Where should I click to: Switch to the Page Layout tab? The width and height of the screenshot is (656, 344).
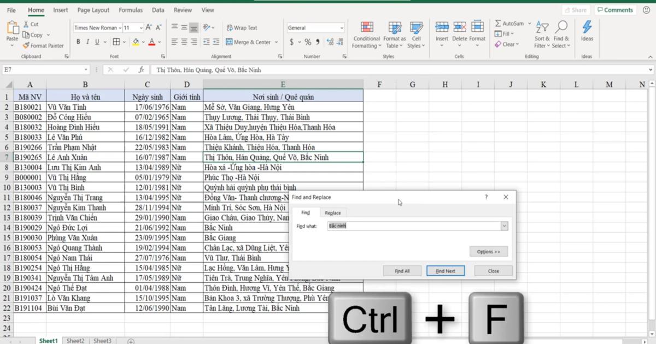(93, 10)
